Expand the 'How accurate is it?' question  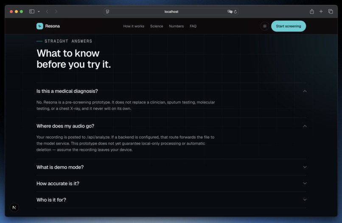click(x=171, y=184)
